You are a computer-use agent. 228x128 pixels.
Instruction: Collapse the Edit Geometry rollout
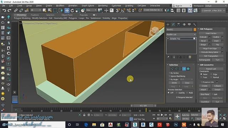tap(198, 65)
